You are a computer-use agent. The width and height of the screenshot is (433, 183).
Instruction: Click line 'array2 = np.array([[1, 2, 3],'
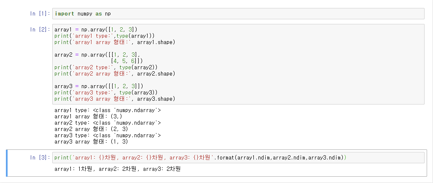(x=97, y=55)
